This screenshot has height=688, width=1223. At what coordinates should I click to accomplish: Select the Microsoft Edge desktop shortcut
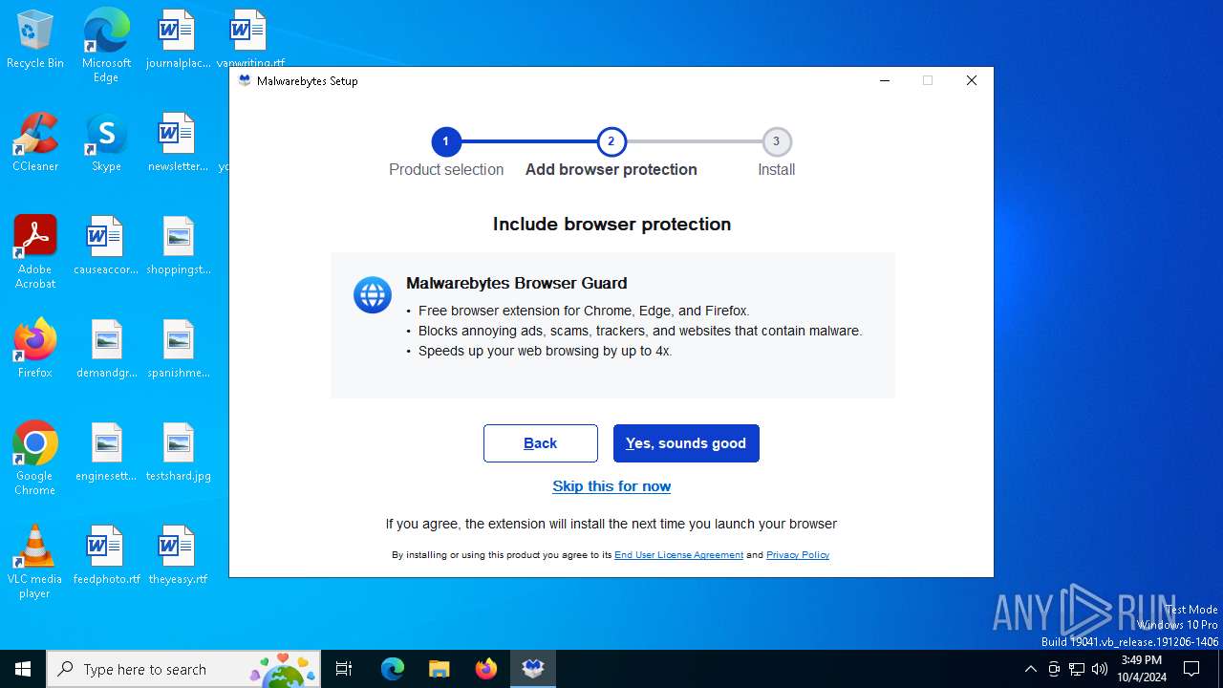pos(106,45)
